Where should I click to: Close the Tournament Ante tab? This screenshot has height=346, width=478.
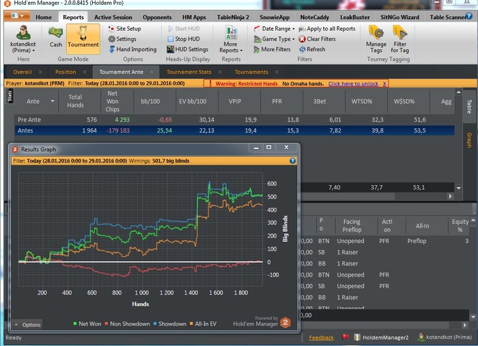click(x=152, y=72)
